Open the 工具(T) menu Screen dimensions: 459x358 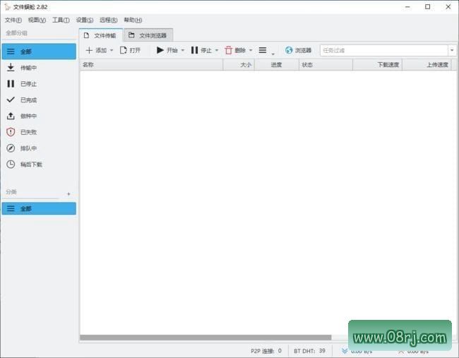point(61,20)
